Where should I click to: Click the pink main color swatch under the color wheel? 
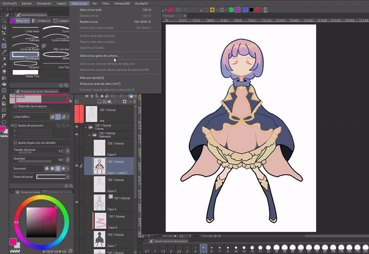pyautogui.click(x=13, y=242)
